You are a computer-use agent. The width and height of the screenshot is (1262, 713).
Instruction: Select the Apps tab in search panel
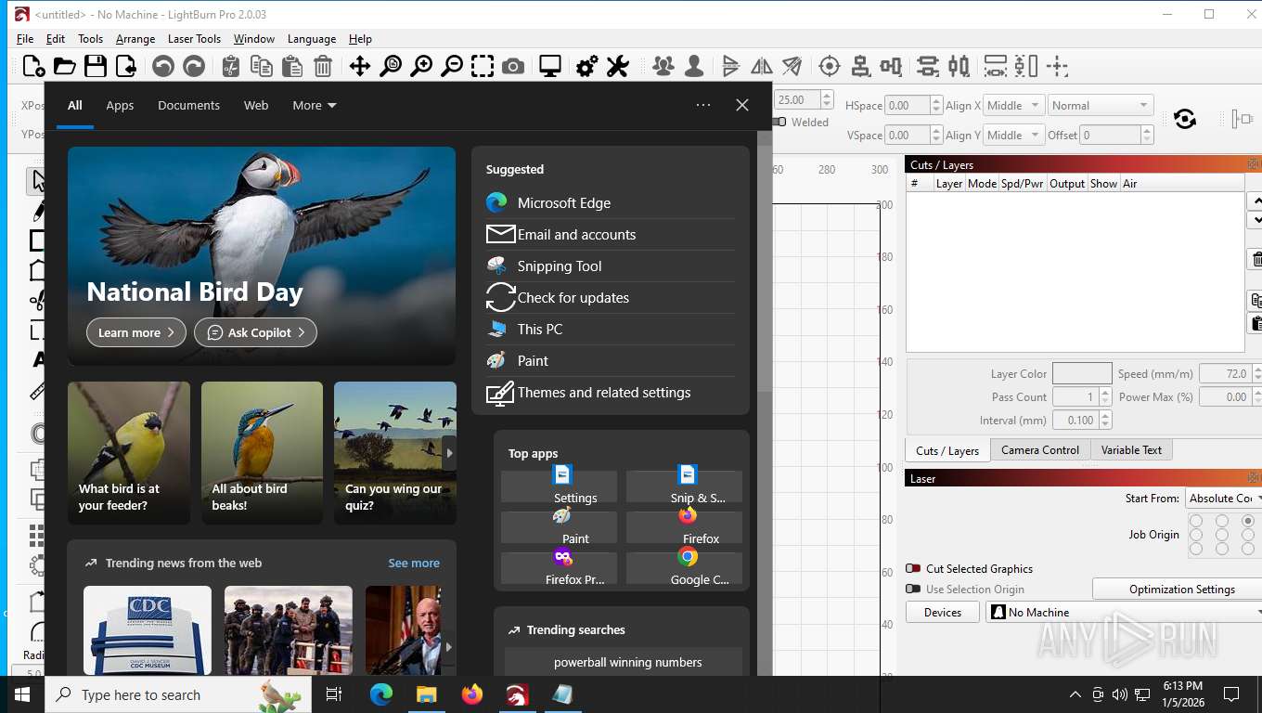pos(120,105)
